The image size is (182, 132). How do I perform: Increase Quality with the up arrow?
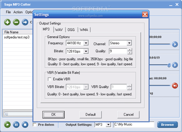coord(130,50)
